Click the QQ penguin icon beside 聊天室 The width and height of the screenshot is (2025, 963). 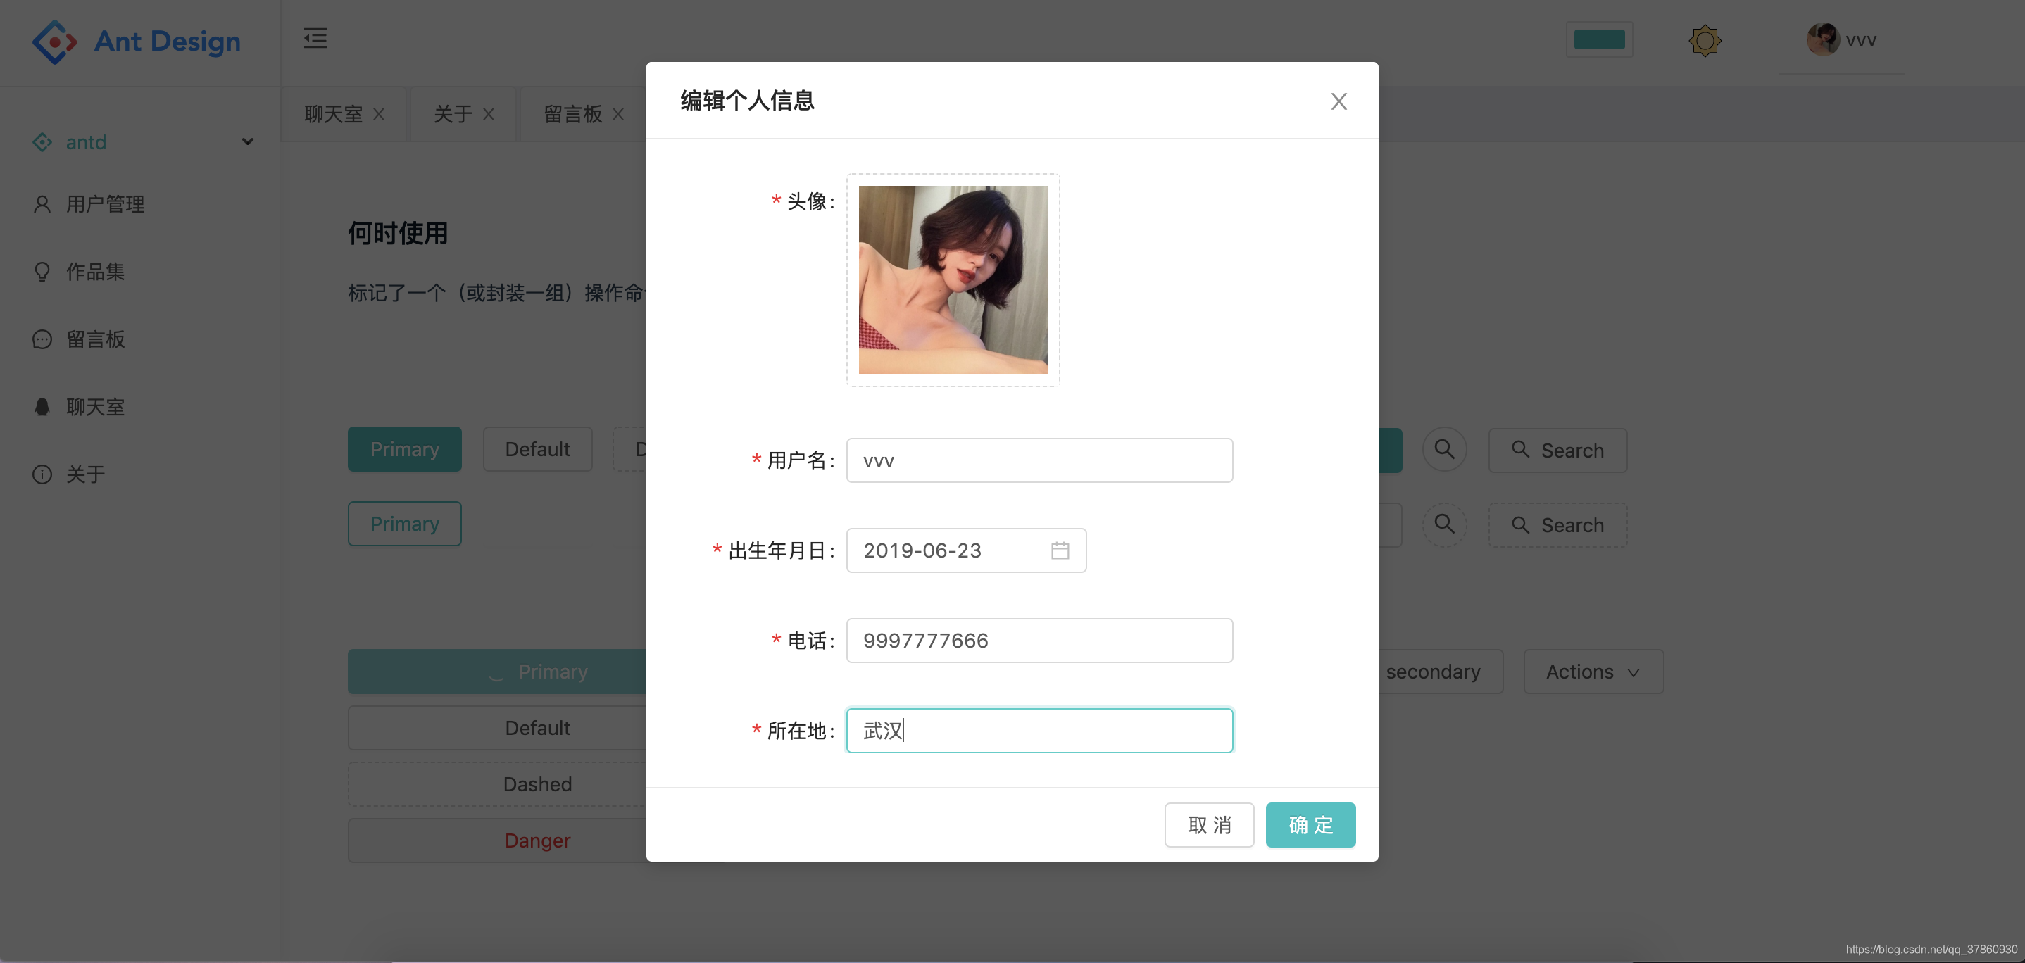click(x=42, y=407)
